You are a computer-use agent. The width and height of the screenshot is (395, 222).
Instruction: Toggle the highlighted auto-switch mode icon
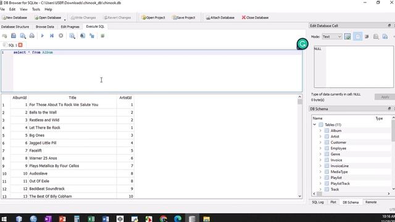coord(358,37)
